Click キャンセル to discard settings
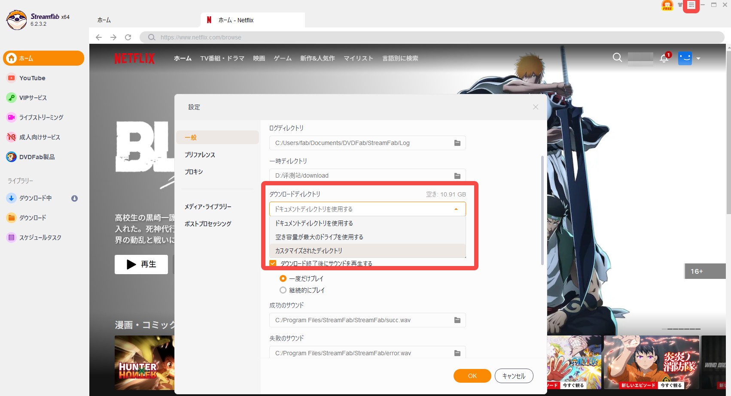 point(514,376)
